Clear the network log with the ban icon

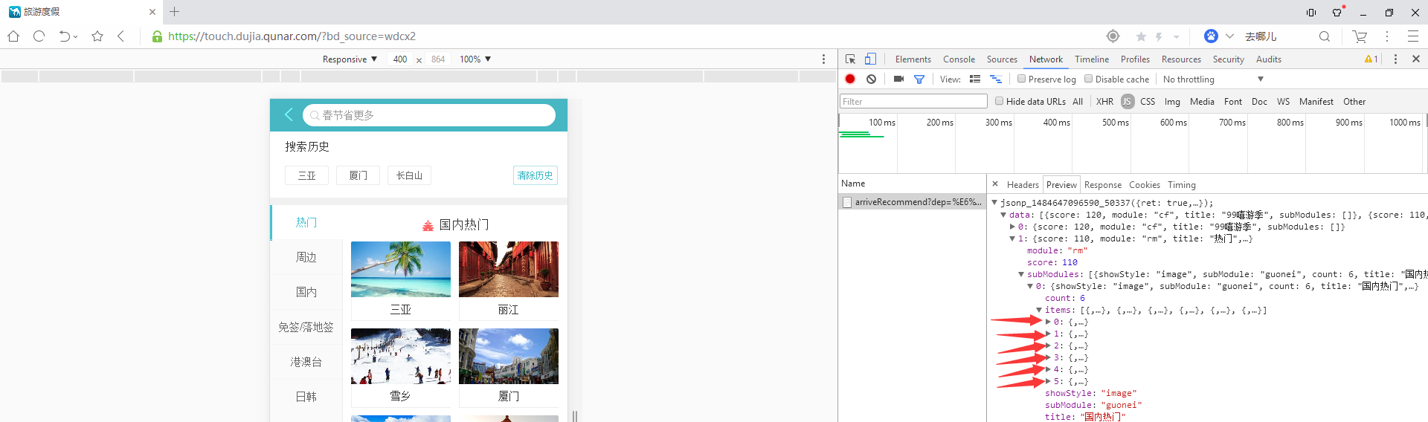871,79
